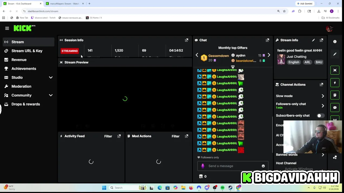
Task: Open the hamburger menu beside the Kick logo
Action: [7, 28]
